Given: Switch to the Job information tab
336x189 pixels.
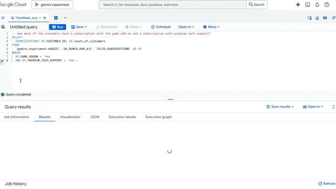Looking at the screenshot, I should [16, 117].
